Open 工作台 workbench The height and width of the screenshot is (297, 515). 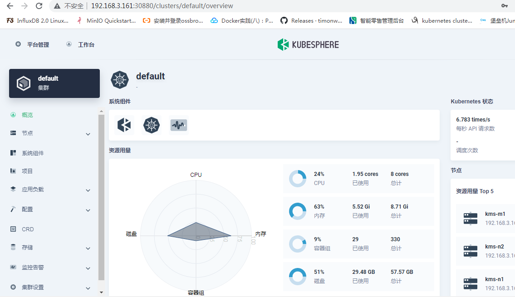pos(86,44)
